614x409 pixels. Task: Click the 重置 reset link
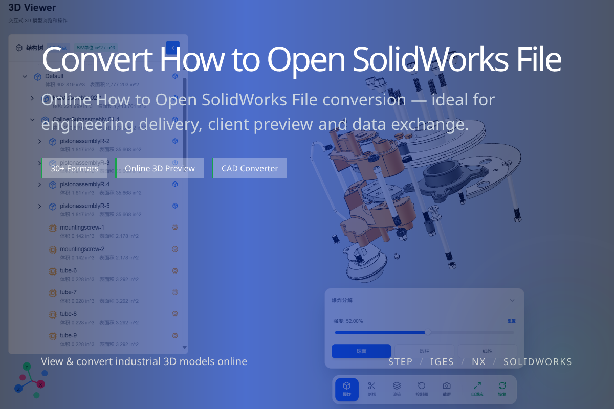click(512, 321)
